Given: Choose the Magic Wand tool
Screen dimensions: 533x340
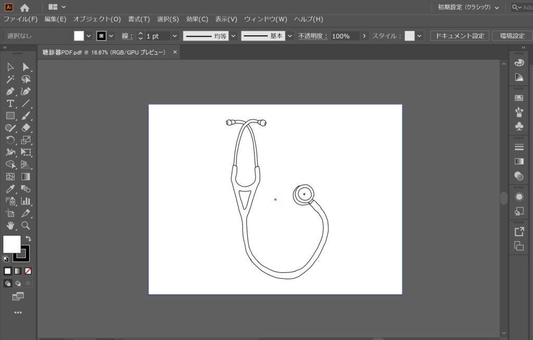Looking at the screenshot, I should tap(10, 79).
